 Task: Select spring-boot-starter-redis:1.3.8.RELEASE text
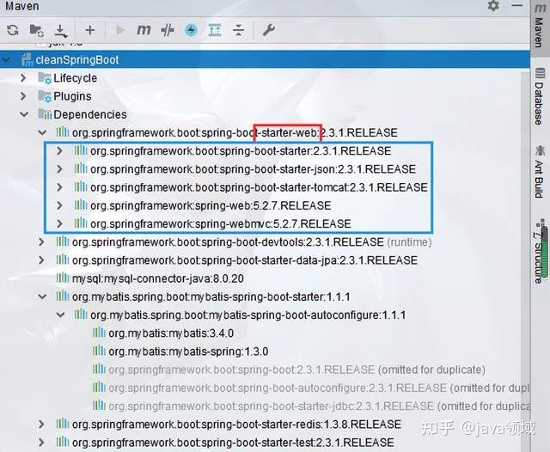click(x=236, y=425)
